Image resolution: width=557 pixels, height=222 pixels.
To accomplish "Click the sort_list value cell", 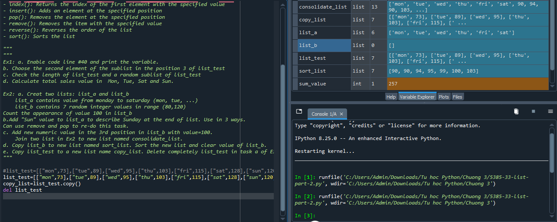I will (467, 71).
